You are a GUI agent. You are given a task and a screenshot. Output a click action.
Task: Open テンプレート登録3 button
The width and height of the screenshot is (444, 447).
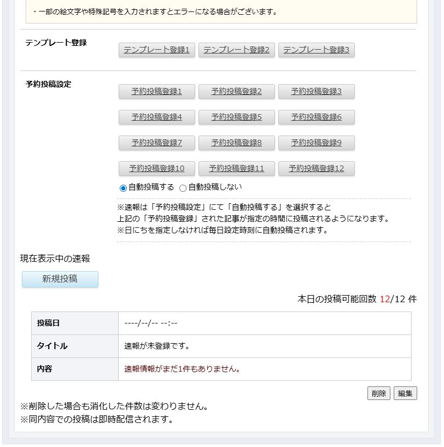pyautogui.click(x=317, y=50)
